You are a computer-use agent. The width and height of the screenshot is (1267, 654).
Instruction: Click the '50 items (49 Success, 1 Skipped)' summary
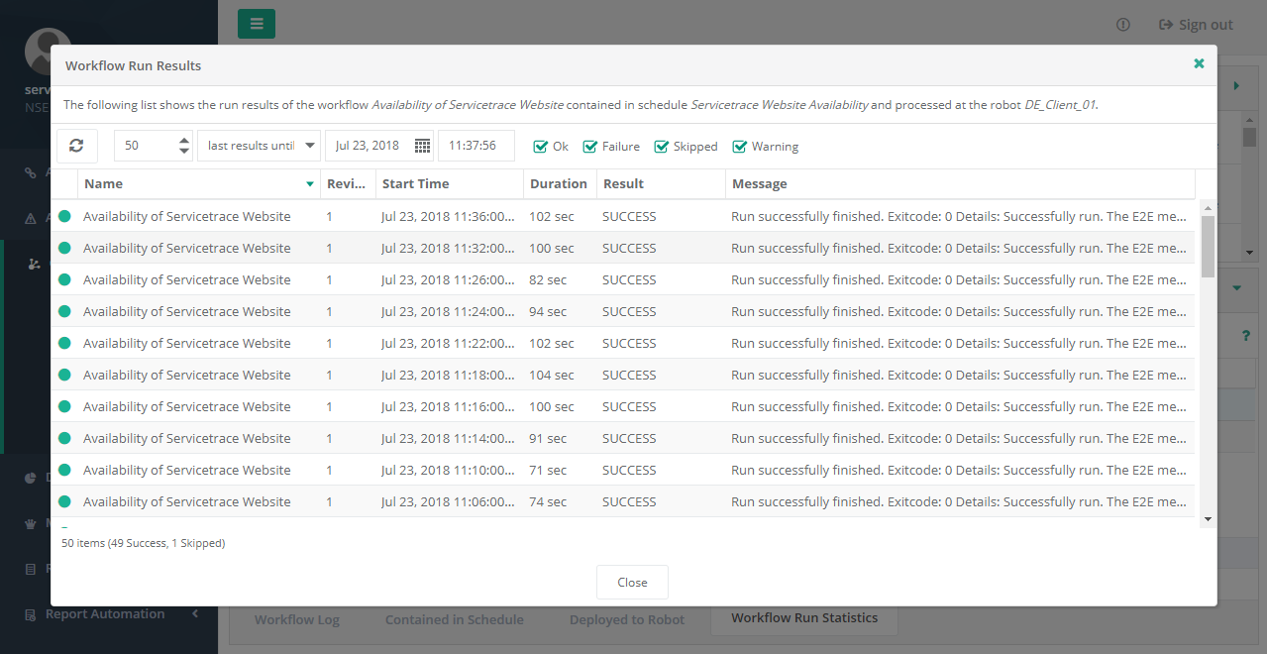click(x=143, y=543)
